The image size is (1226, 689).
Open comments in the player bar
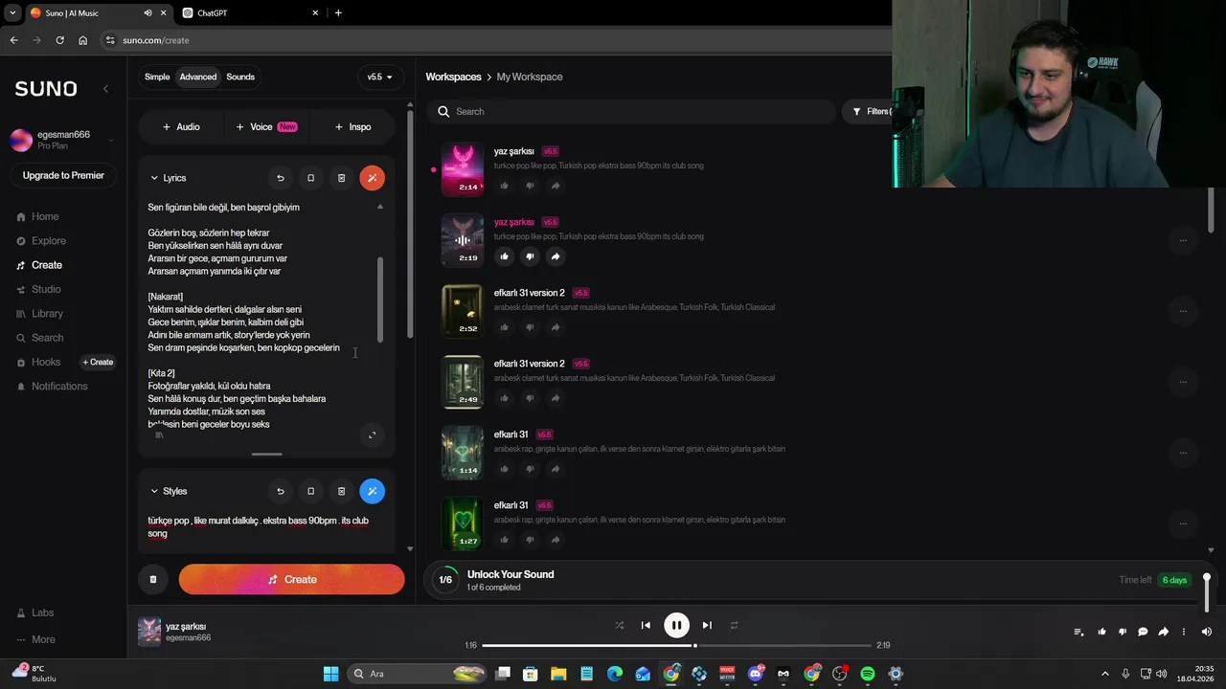pyautogui.click(x=1143, y=632)
